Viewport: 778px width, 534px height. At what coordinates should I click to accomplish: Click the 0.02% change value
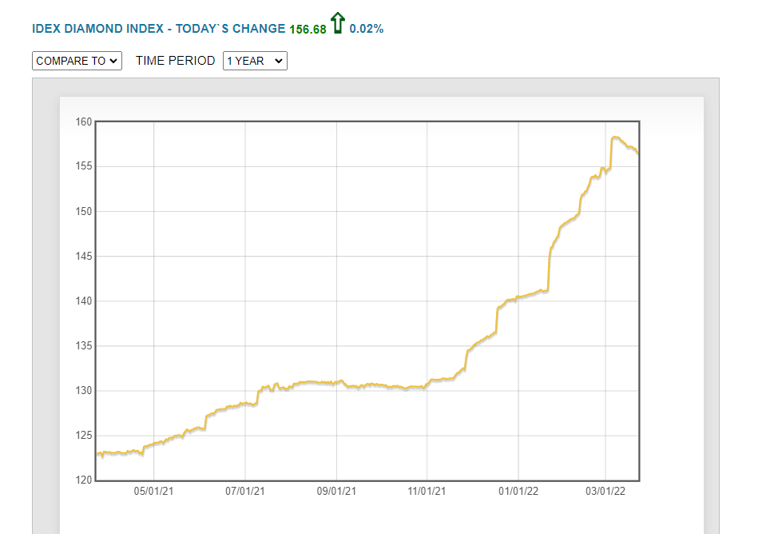pos(366,29)
